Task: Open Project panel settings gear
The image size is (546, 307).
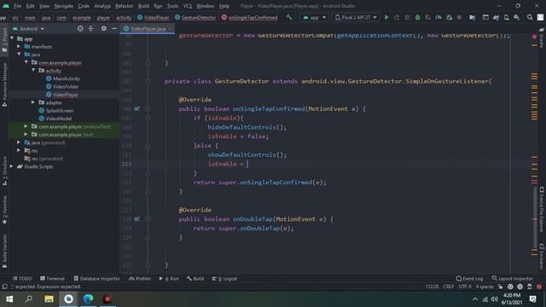Action: (x=104, y=28)
